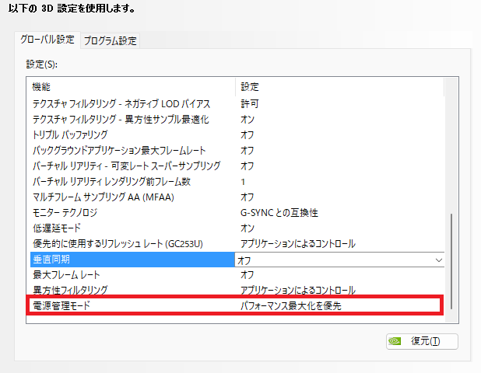Click the パフォーマンス最大化を優先 value
This screenshot has height=373, width=481.
coord(290,305)
